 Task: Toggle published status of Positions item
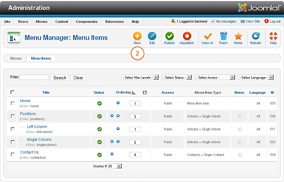pos(99,116)
